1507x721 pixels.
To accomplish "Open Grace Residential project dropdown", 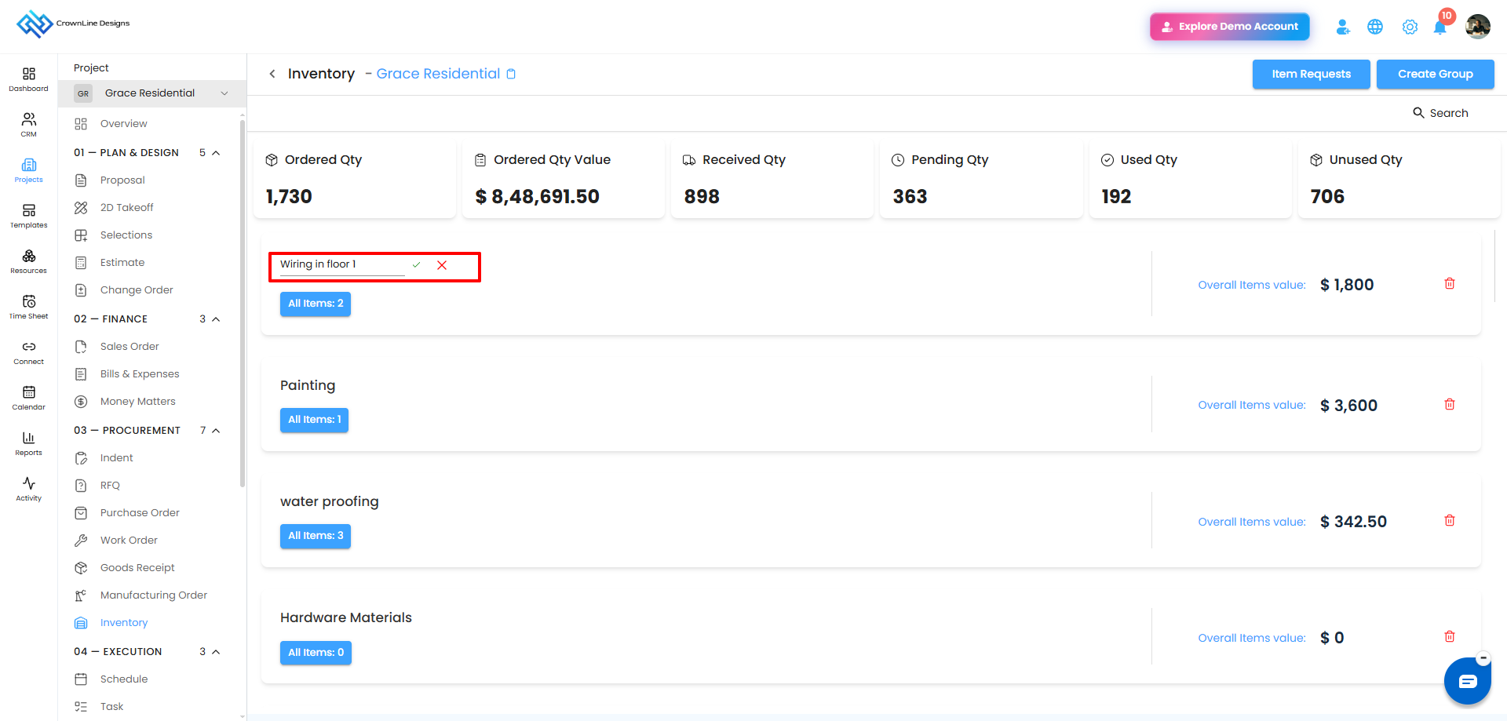I will pyautogui.click(x=152, y=93).
